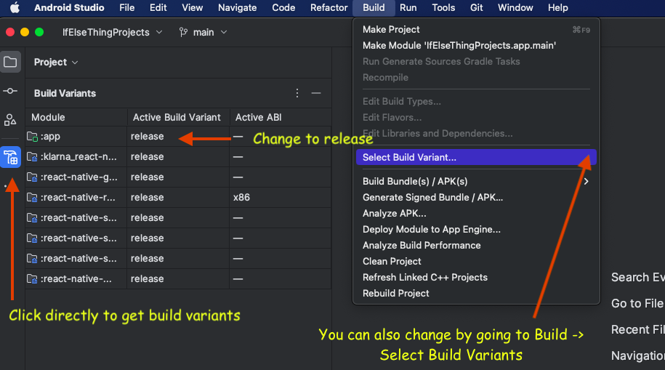Click the :react-native-g... module icon
665x370 pixels.
32,177
